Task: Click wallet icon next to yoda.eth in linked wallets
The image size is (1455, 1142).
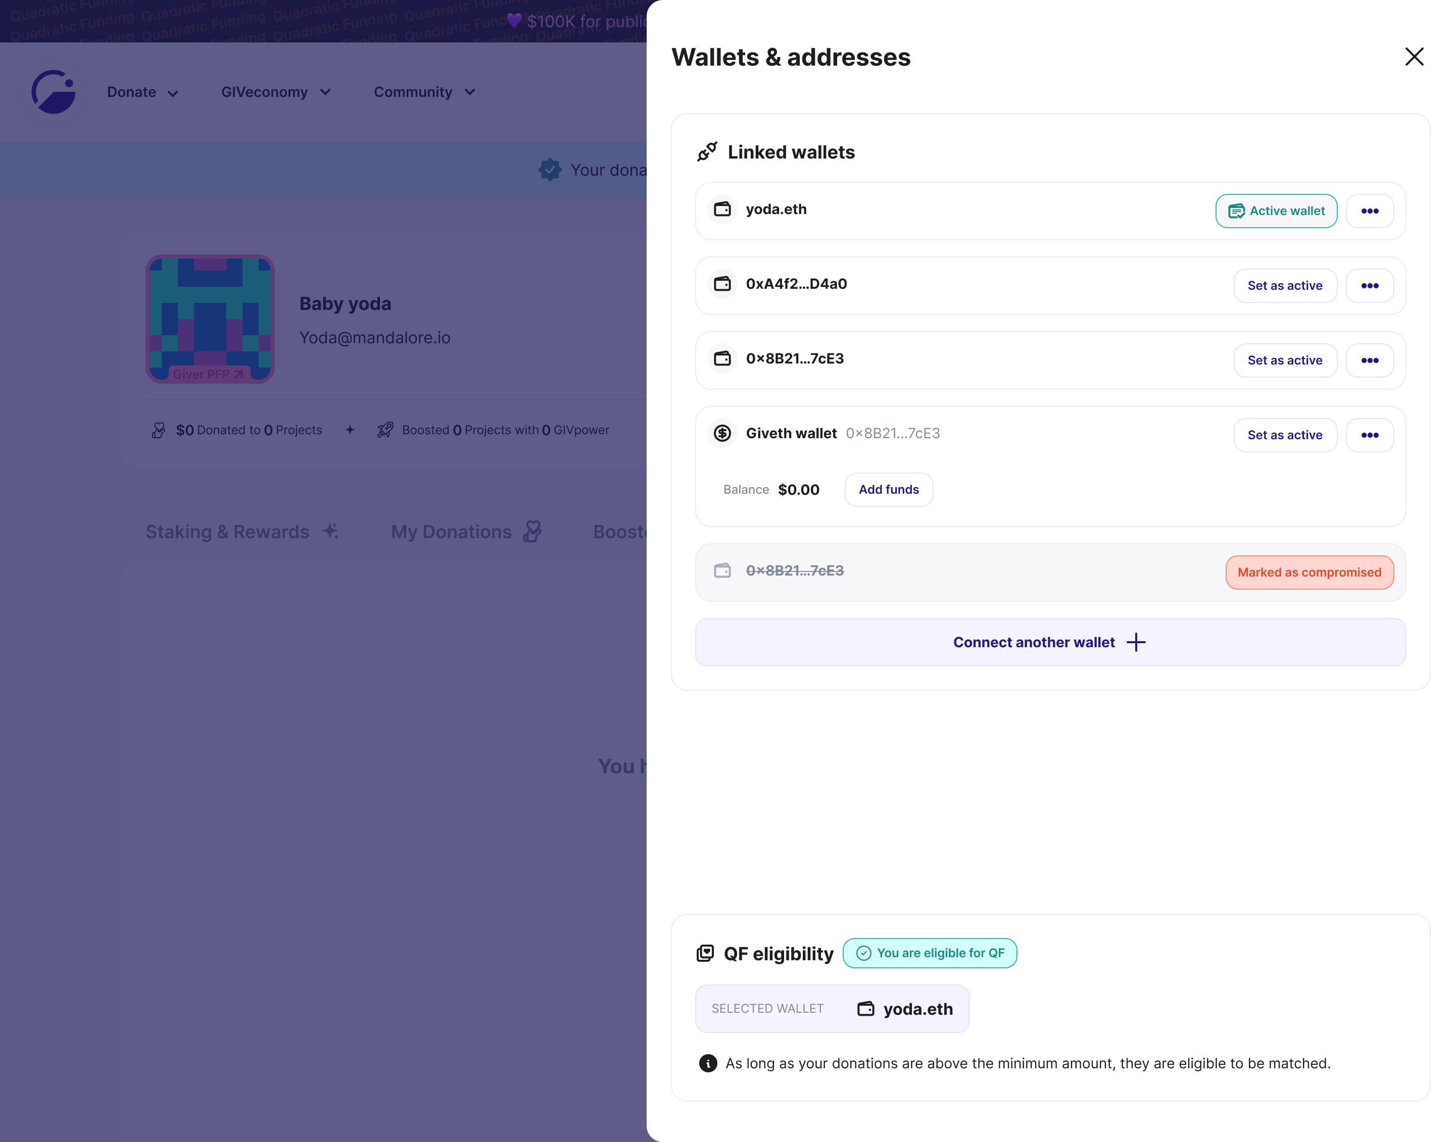Action: pos(722,210)
